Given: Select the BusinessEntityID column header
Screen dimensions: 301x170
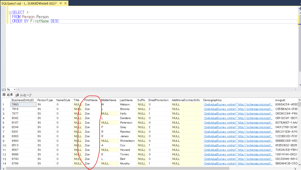Looking at the screenshot, I should [x=23, y=100].
